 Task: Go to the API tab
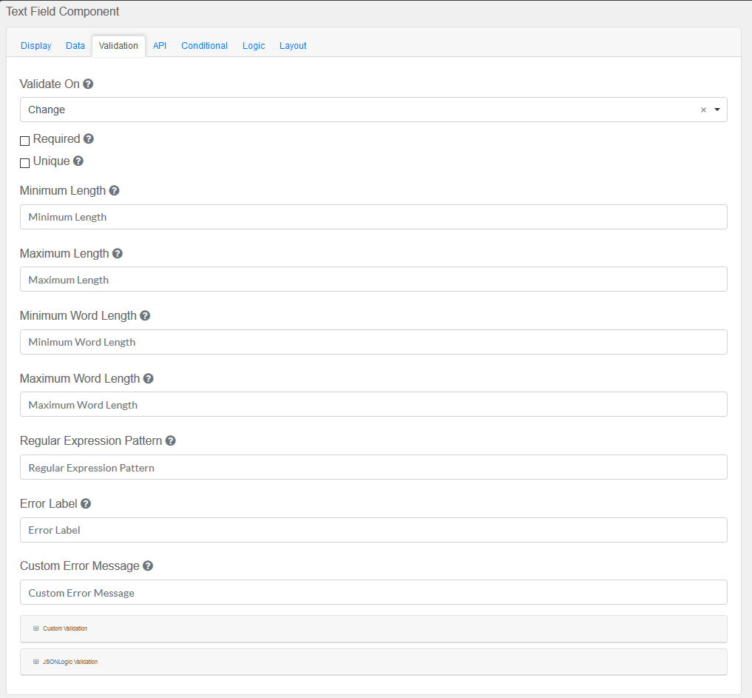click(x=160, y=46)
